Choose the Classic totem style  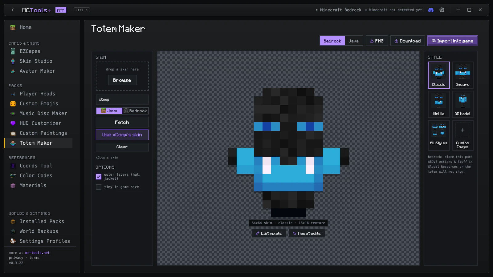pyautogui.click(x=439, y=75)
